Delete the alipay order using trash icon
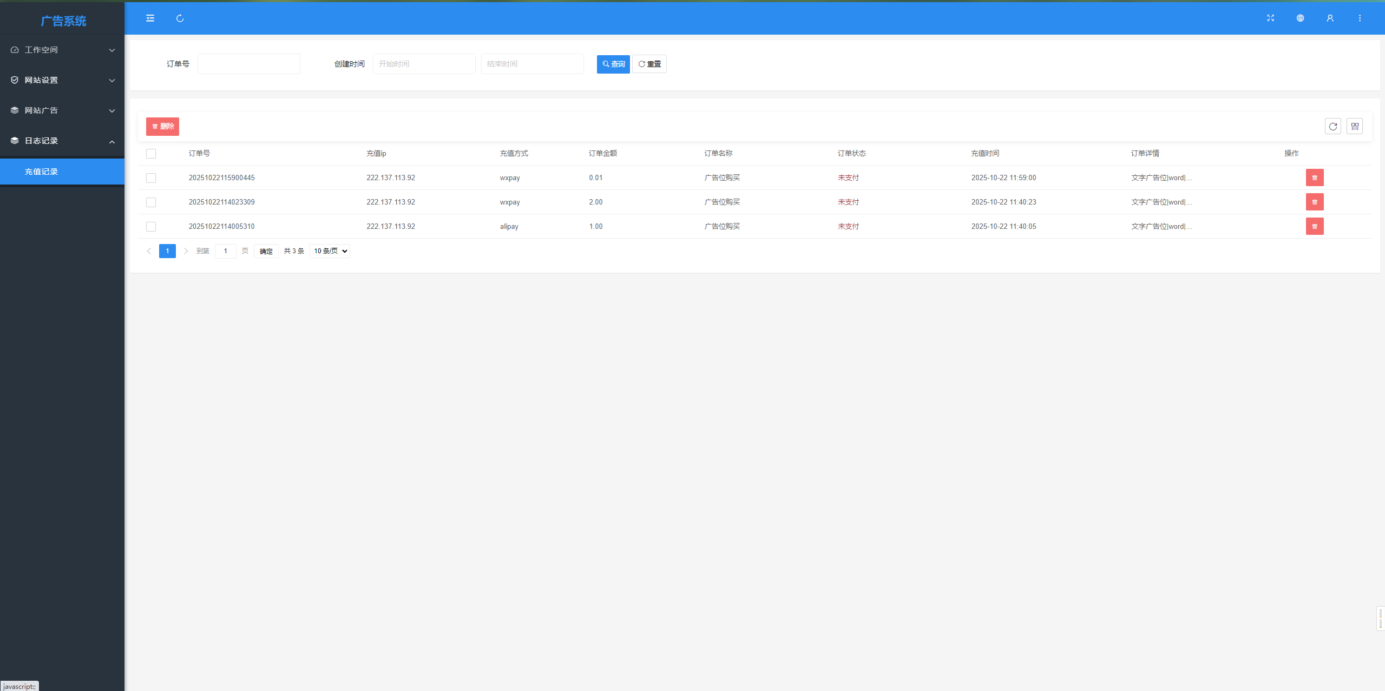 point(1314,227)
